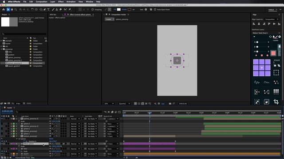Toggle Auto-Open Panel checkbox
The image size is (284, 159).
click(155, 10)
